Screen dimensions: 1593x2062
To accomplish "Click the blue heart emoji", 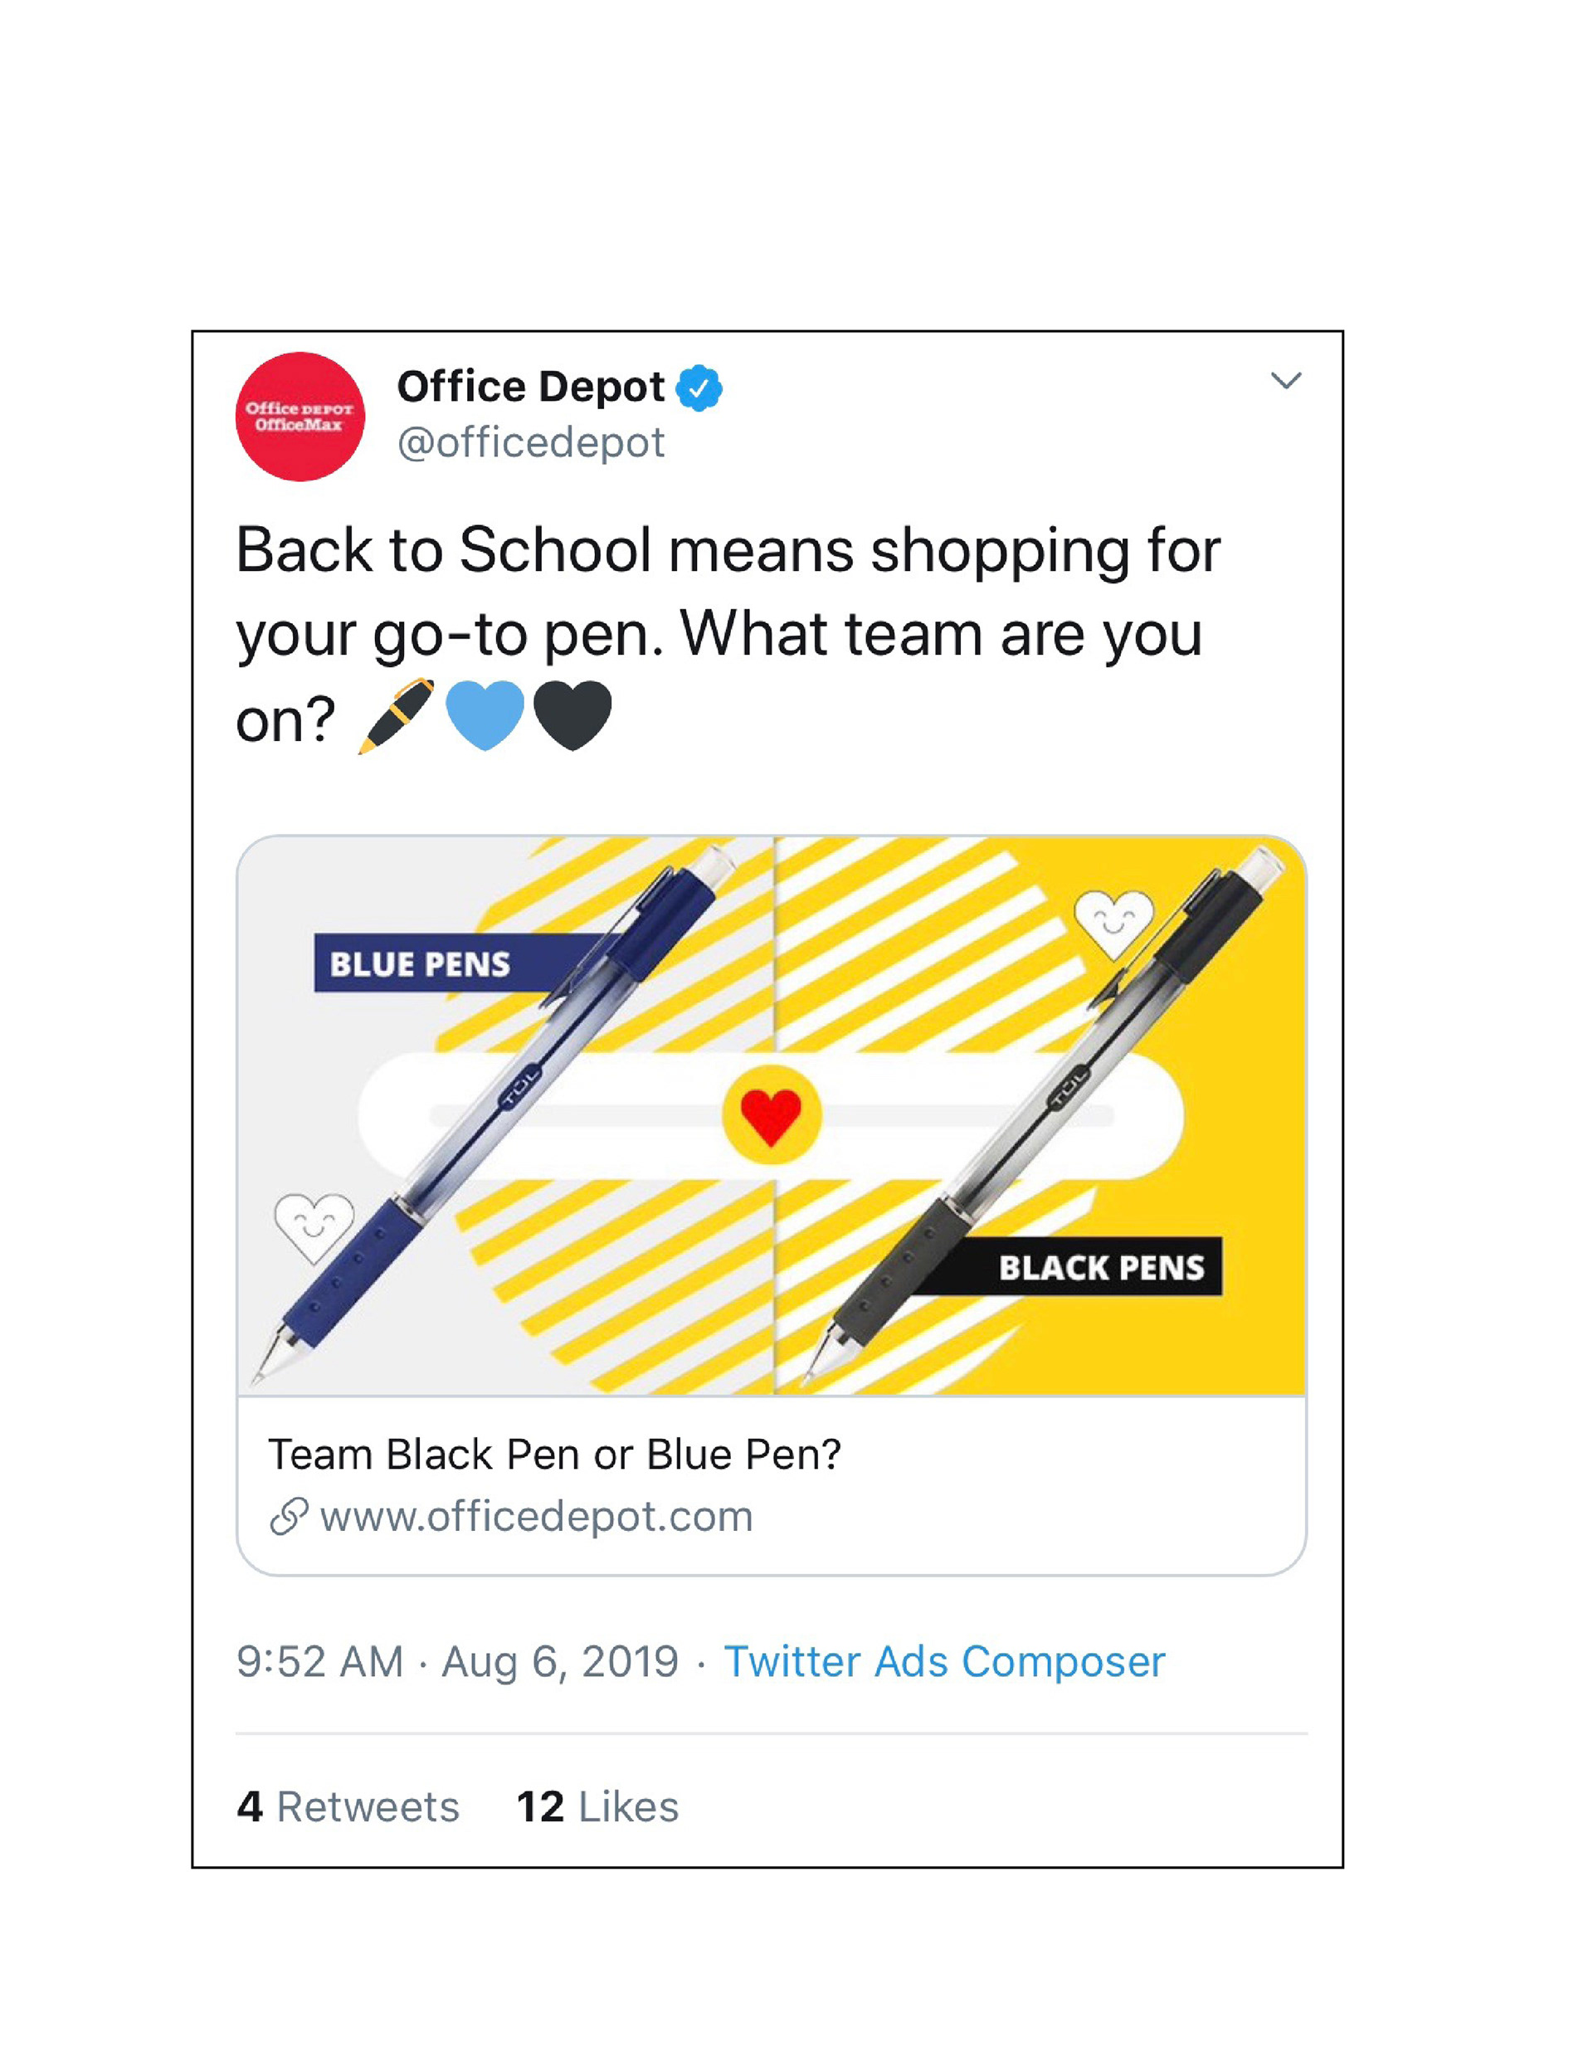I will [485, 714].
